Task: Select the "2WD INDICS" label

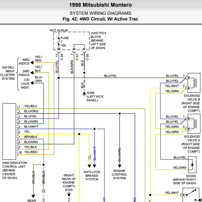Action: 24,73
